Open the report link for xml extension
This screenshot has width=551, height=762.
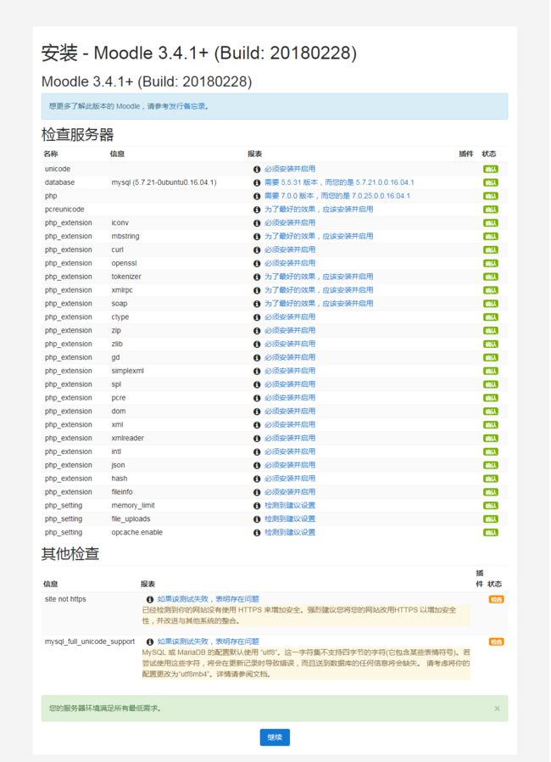(x=290, y=425)
